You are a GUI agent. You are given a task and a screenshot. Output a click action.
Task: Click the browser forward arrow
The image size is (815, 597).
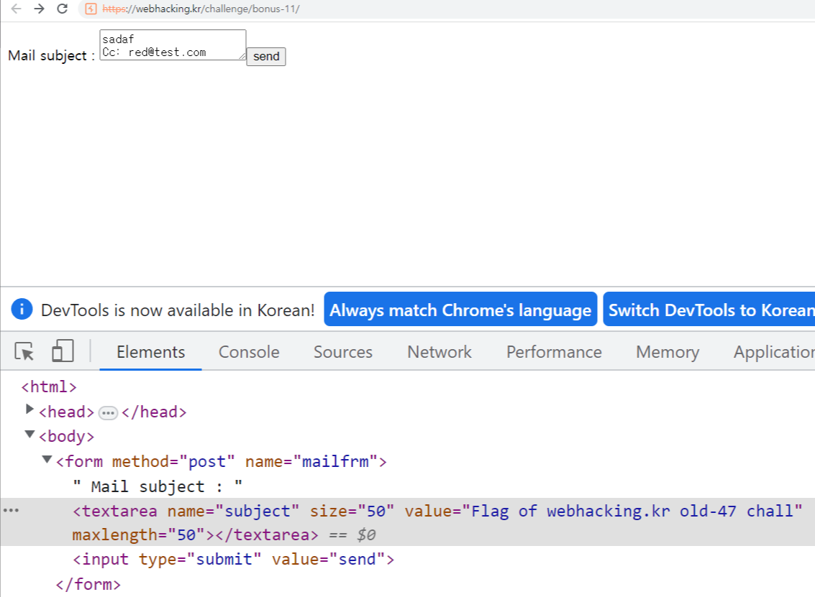pos(39,9)
